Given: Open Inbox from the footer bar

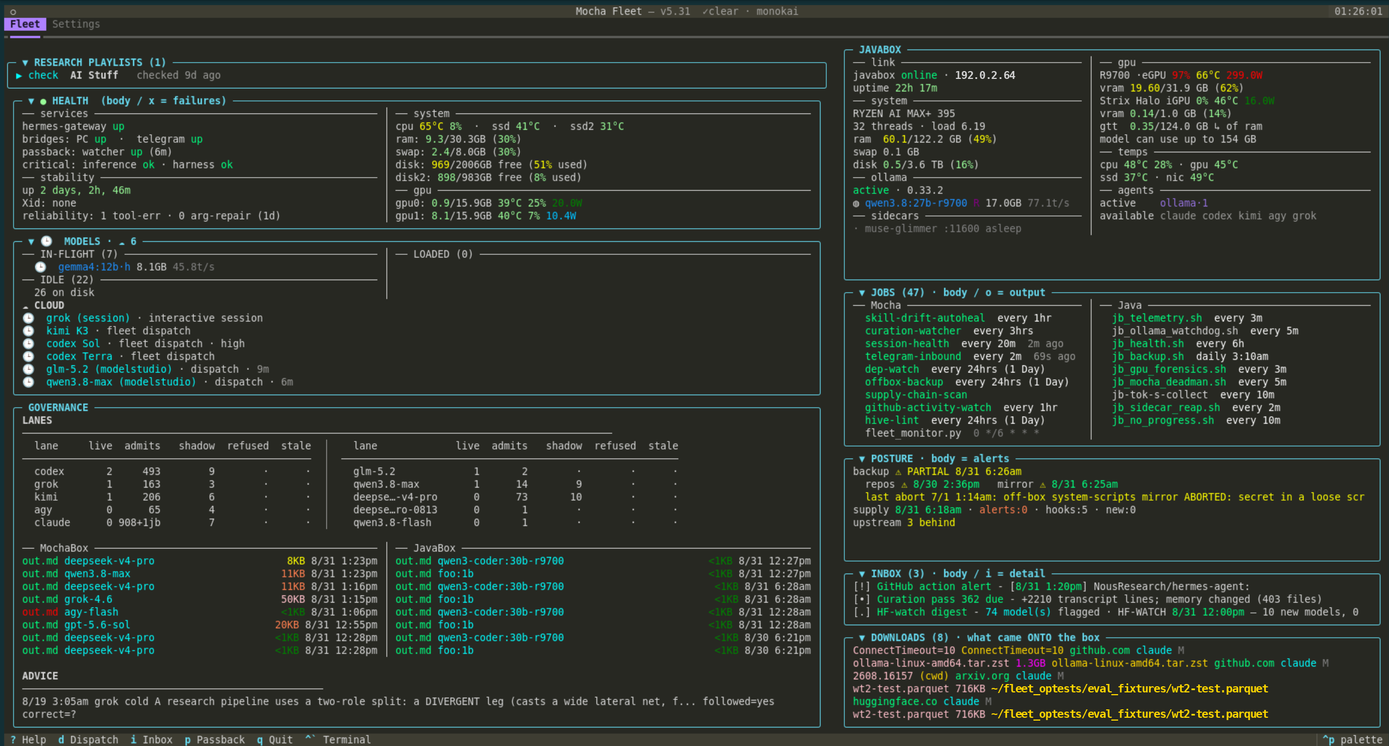Looking at the screenshot, I should [x=152, y=740].
